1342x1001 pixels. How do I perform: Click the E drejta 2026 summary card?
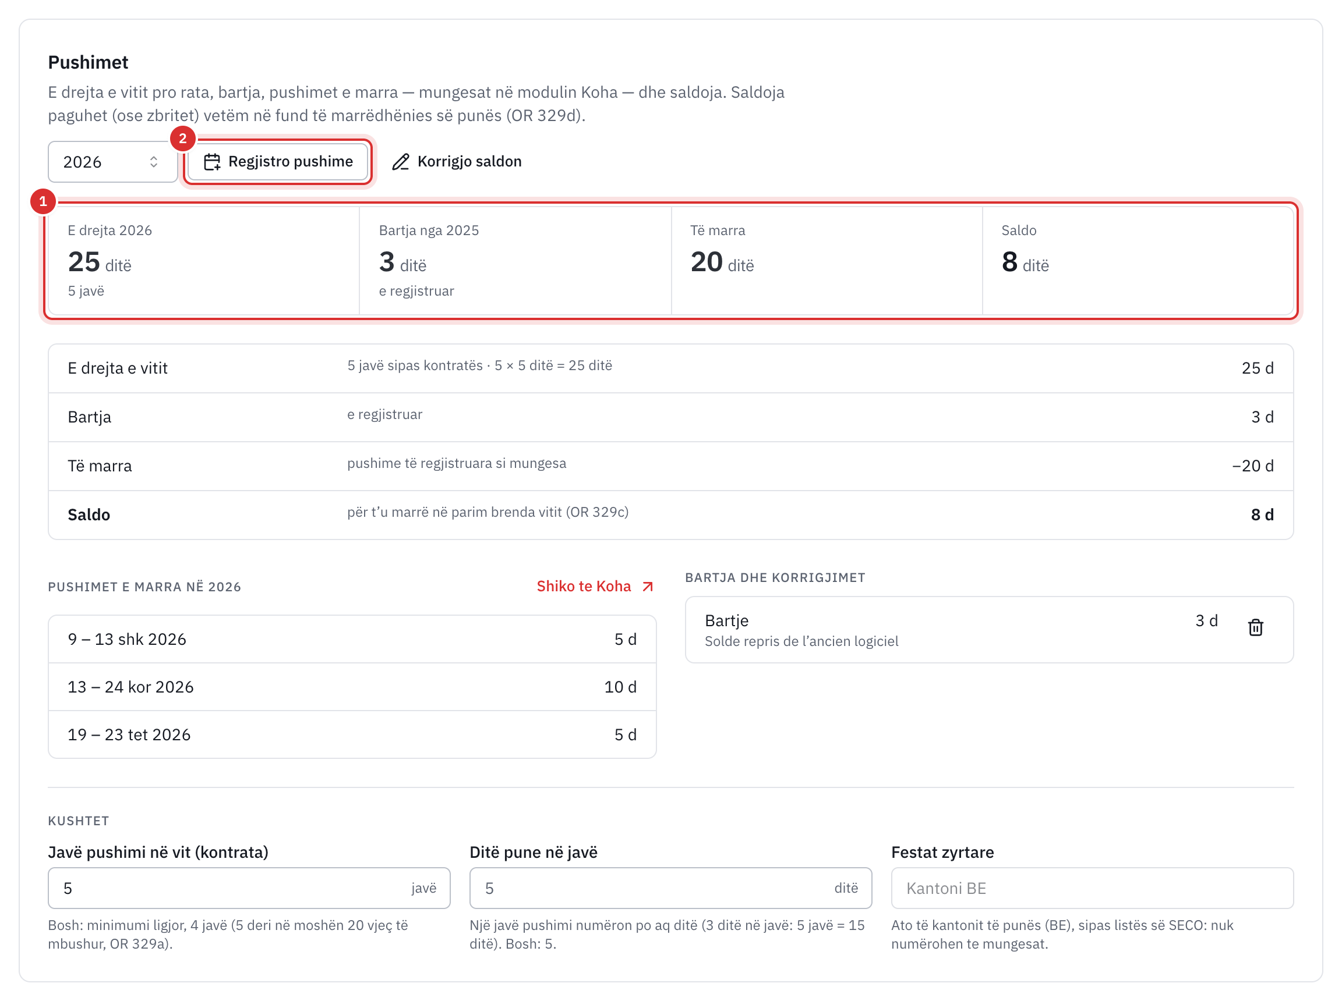pyautogui.click(x=204, y=261)
